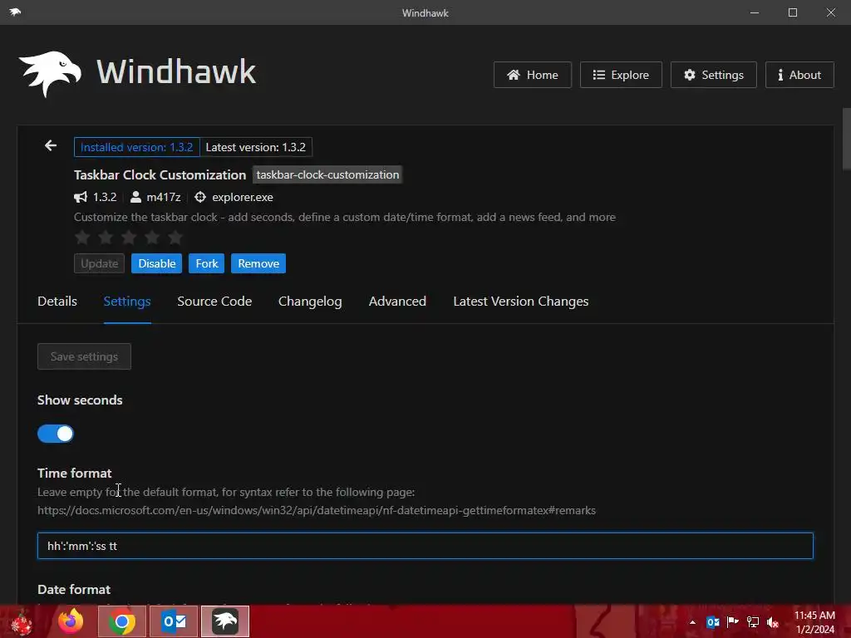Click the muted volume tray icon
The height and width of the screenshot is (638, 851).
coord(773,622)
